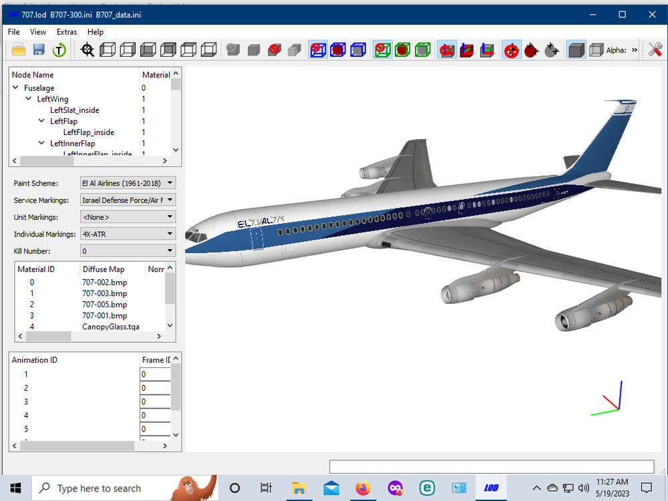Select red cube with axes icon

pyautogui.click(x=466, y=50)
